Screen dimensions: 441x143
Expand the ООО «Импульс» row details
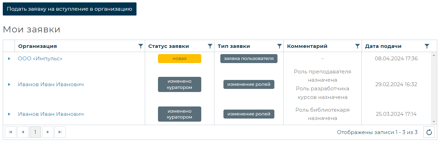pyautogui.click(x=9, y=59)
